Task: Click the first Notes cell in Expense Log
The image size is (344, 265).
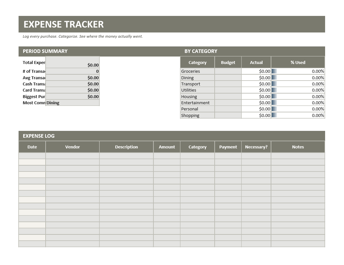Action: (298, 156)
